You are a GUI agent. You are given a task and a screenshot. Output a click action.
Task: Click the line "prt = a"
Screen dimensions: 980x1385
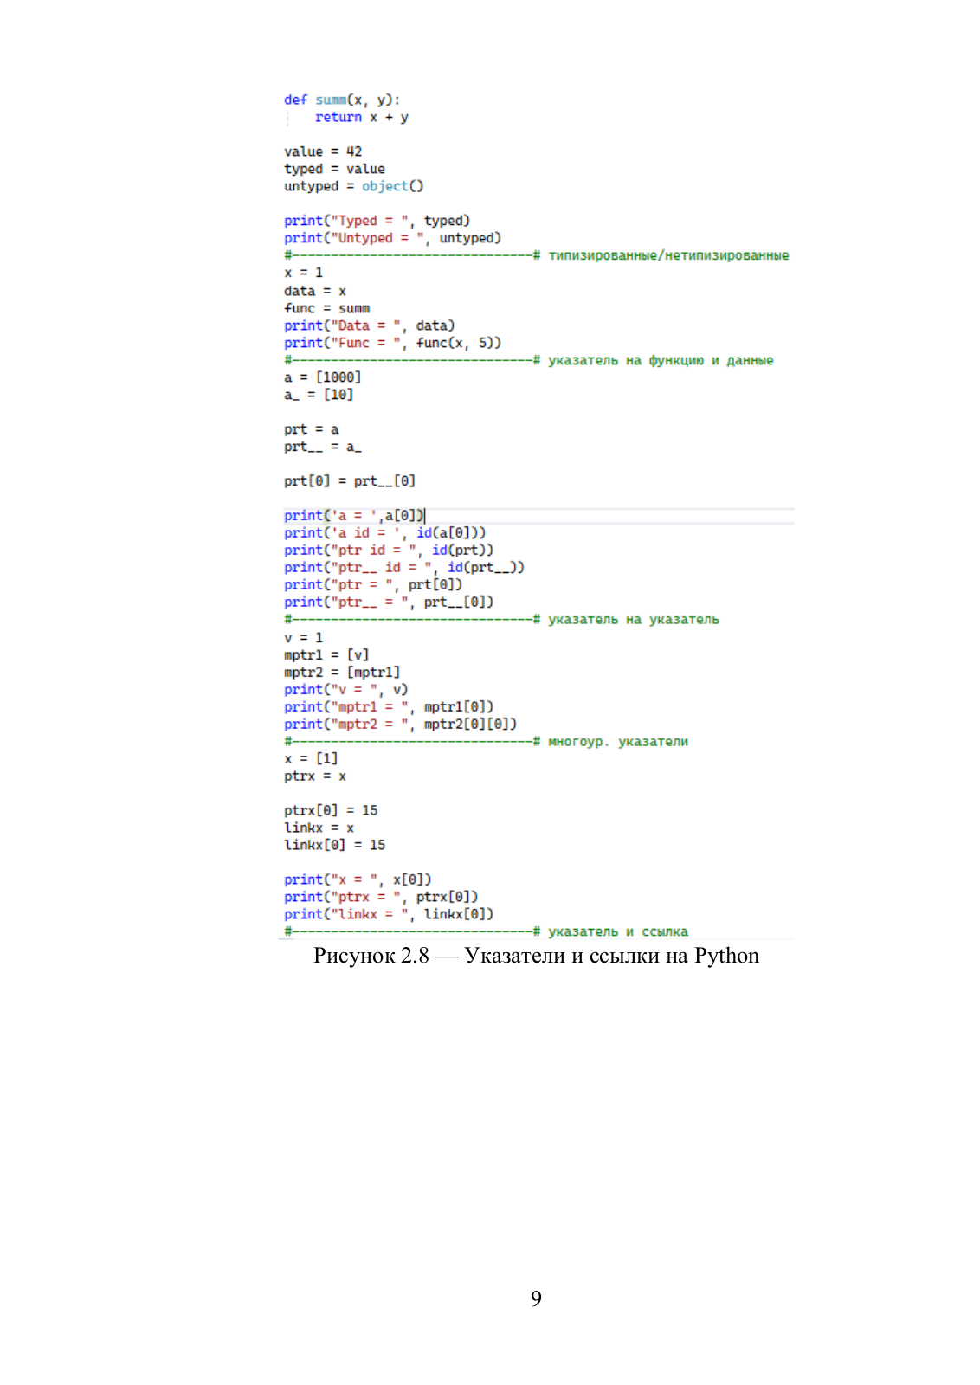(x=311, y=429)
